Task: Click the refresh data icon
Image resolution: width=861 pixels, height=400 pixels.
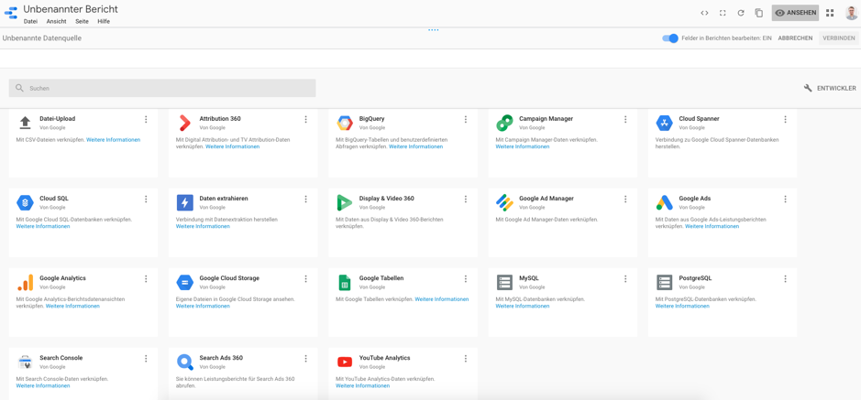Action: click(x=741, y=13)
